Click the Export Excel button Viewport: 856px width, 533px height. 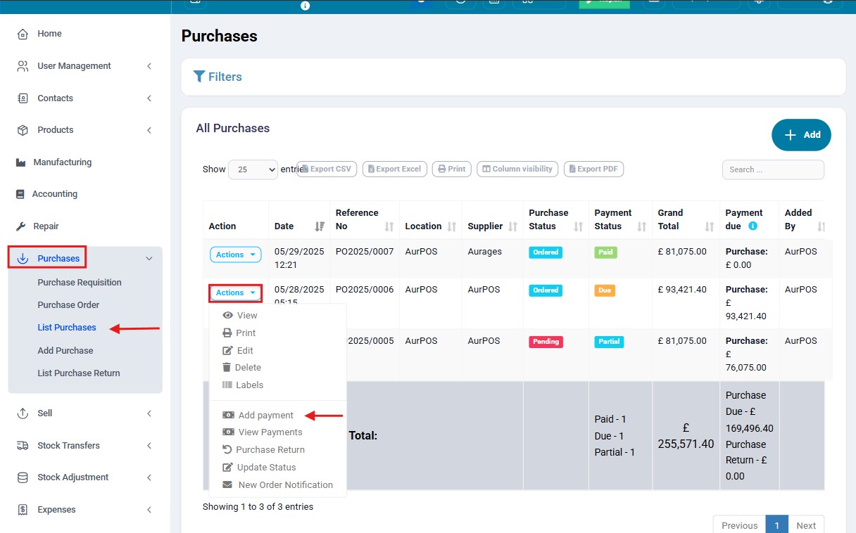(x=394, y=169)
